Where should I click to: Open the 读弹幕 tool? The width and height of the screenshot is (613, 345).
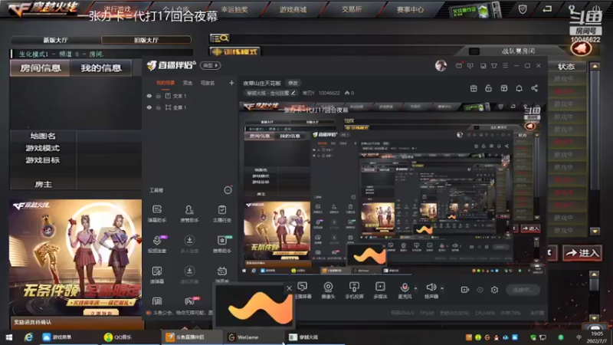pos(157,274)
